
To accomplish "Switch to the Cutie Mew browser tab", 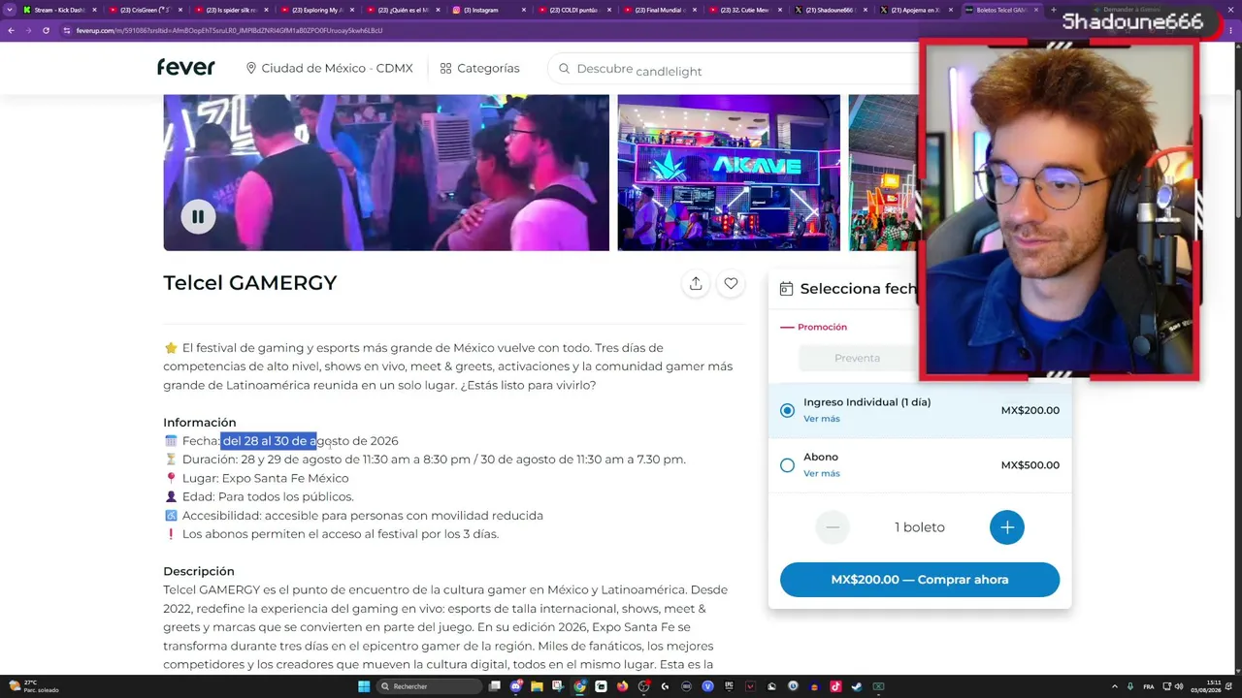I will point(745,10).
